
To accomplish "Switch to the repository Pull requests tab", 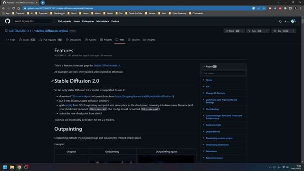I will (x=50, y=40).
